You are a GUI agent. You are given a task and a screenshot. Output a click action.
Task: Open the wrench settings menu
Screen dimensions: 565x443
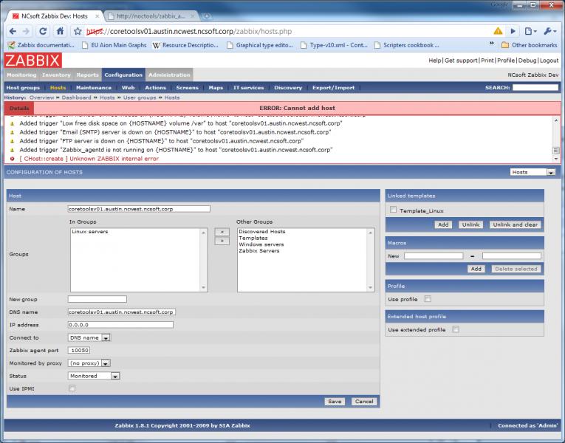[x=549, y=31]
